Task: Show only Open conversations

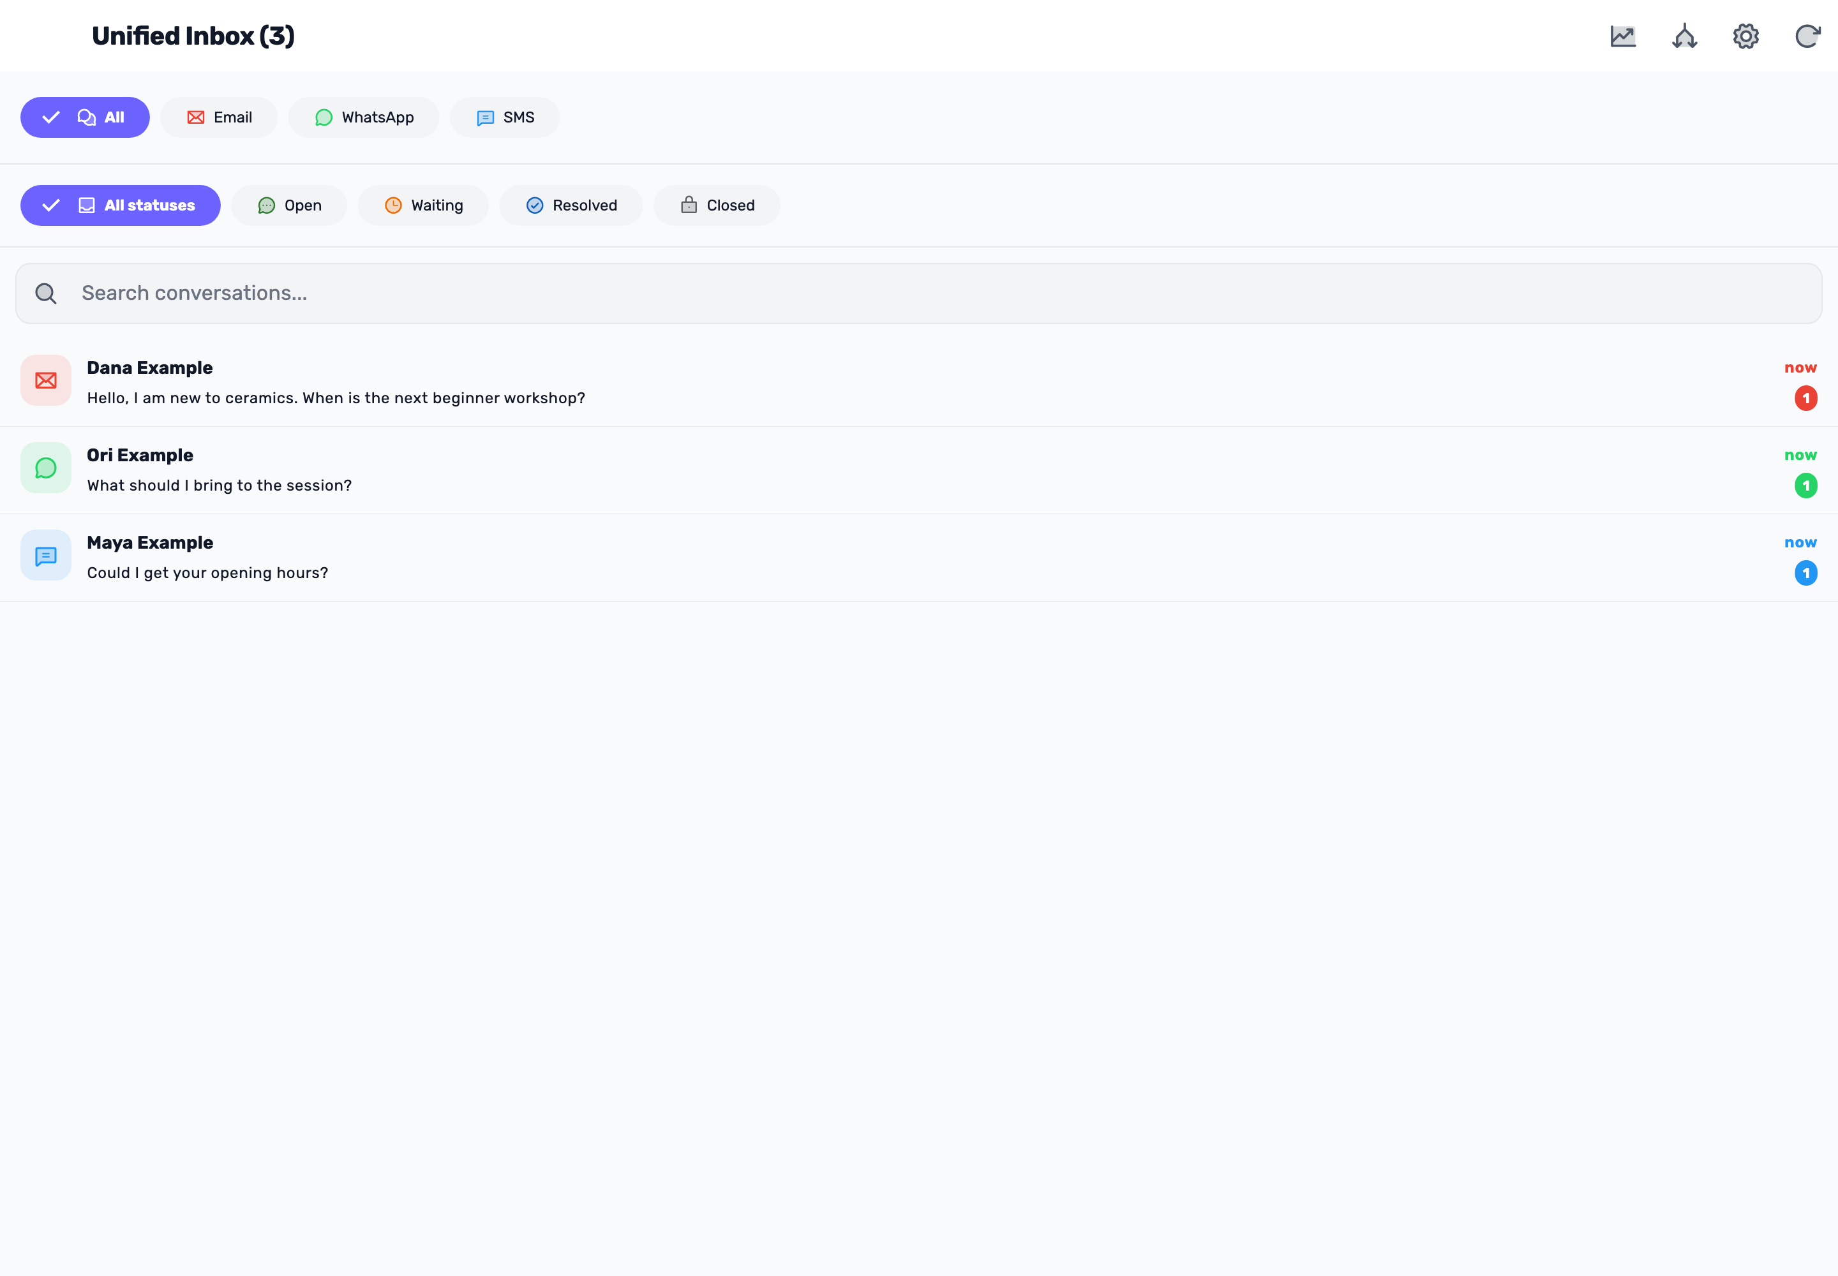Action: pyautogui.click(x=290, y=205)
